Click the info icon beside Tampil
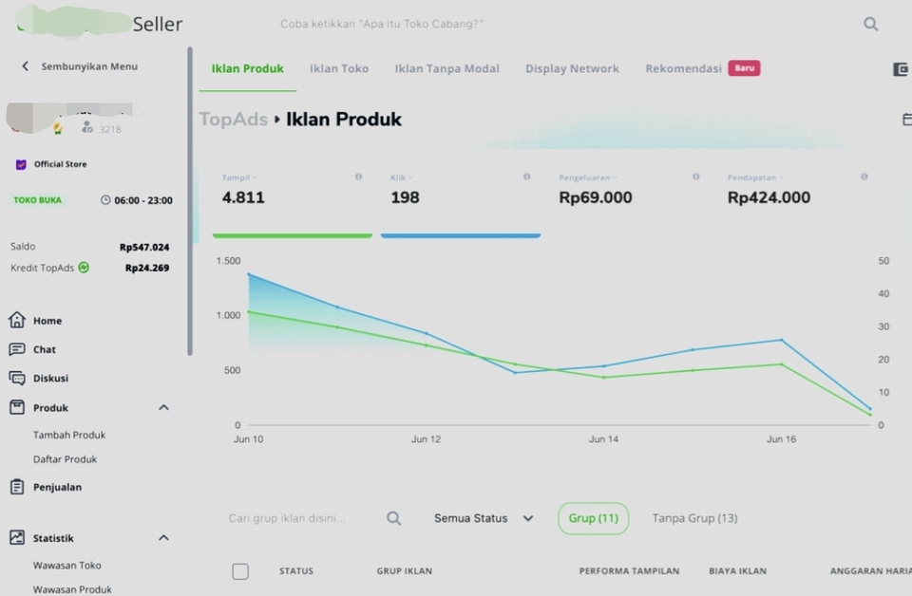 pos(358,177)
